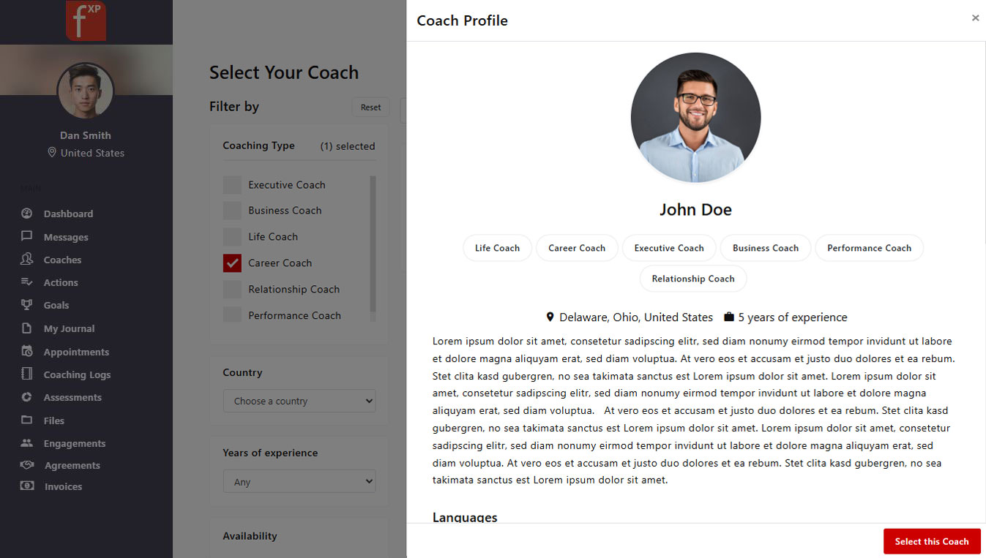Go to Engagements in sidebar menu
986x558 pixels.
pyautogui.click(x=74, y=443)
